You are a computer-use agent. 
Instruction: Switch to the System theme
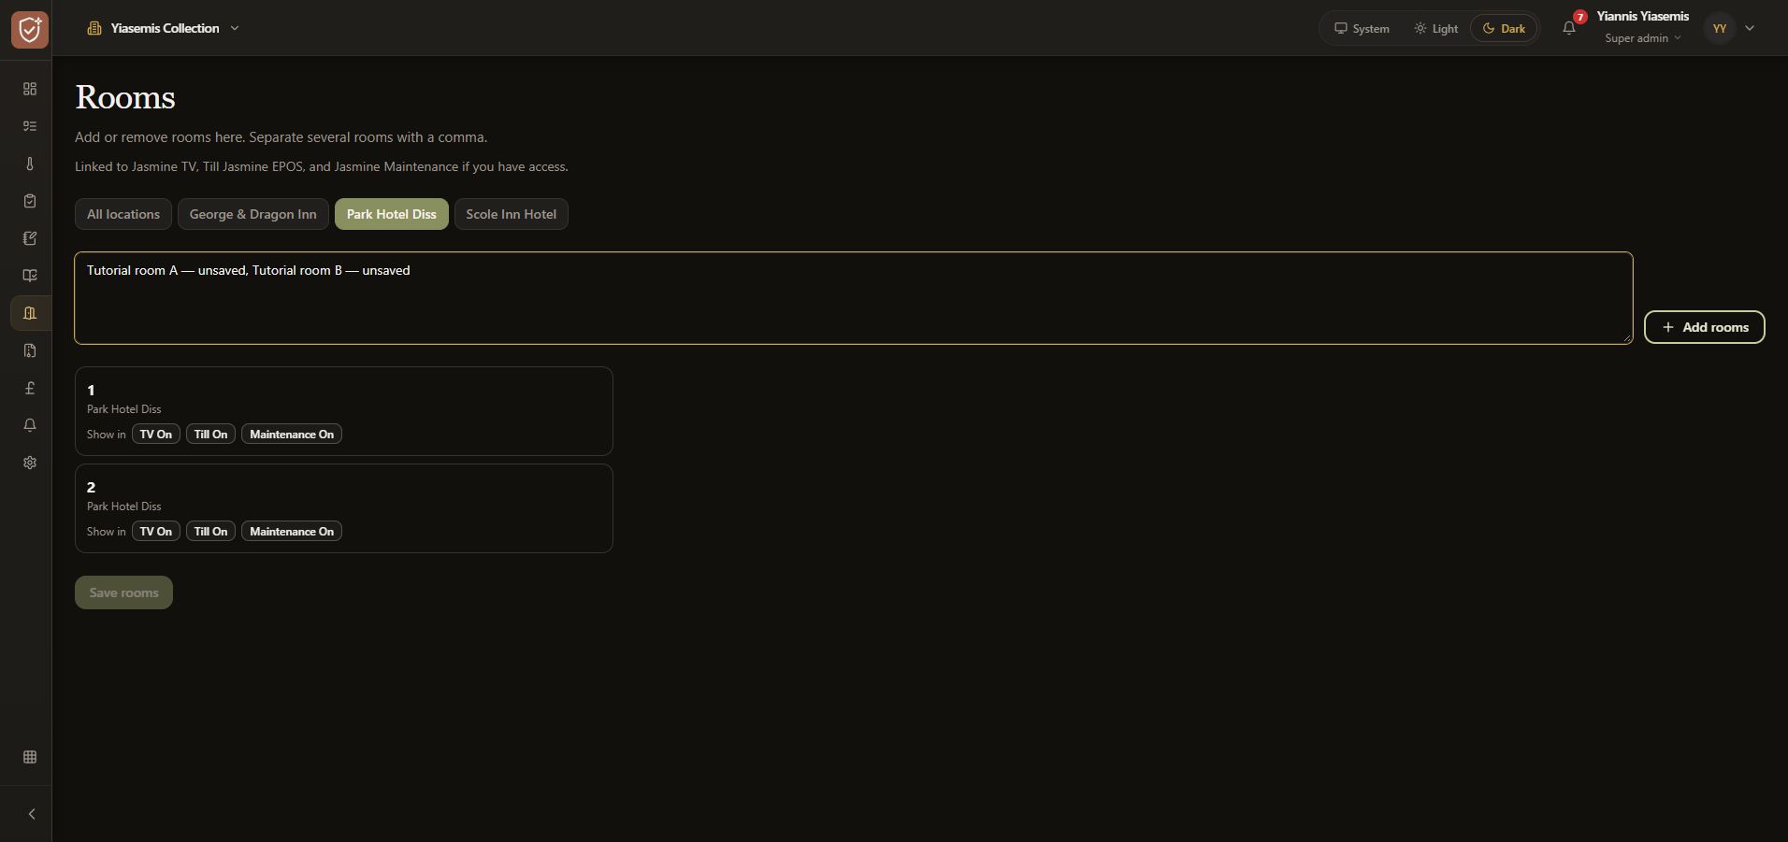[x=1362, y=28]
